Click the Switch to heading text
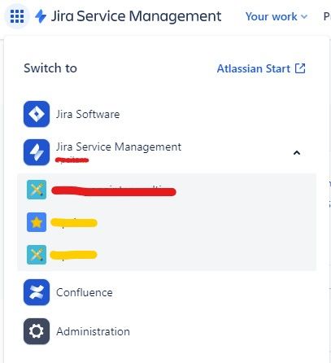Screen dimensions: 331x363 coord(50,68)
